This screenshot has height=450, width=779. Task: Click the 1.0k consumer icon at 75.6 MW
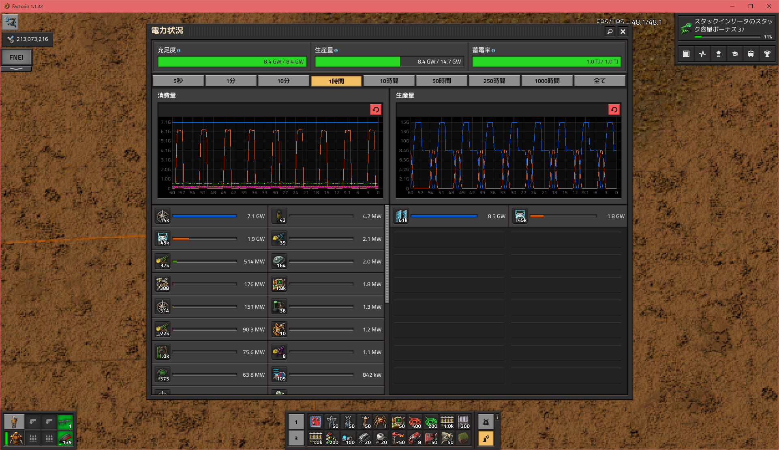click(163, 352)
